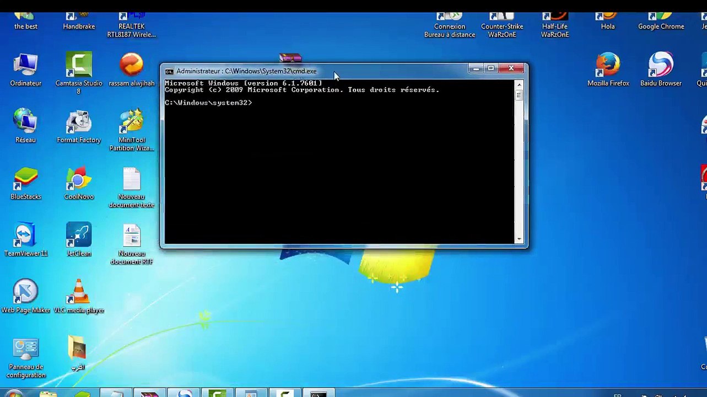Click the cmd vertical scrollbar thumb
The image size is (707, 397).
pyautogui.click(x=519, y=95)
